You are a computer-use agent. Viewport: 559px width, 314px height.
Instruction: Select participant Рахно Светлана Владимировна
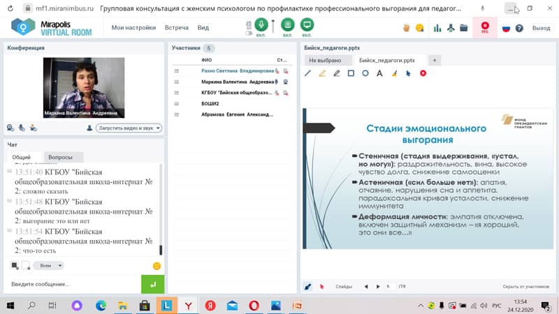pyautogui.click(x=238, y=71)
